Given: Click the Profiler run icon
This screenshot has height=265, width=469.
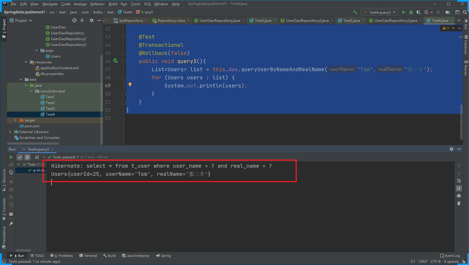Looking at the screenshot, I should (x=426, y=12).
